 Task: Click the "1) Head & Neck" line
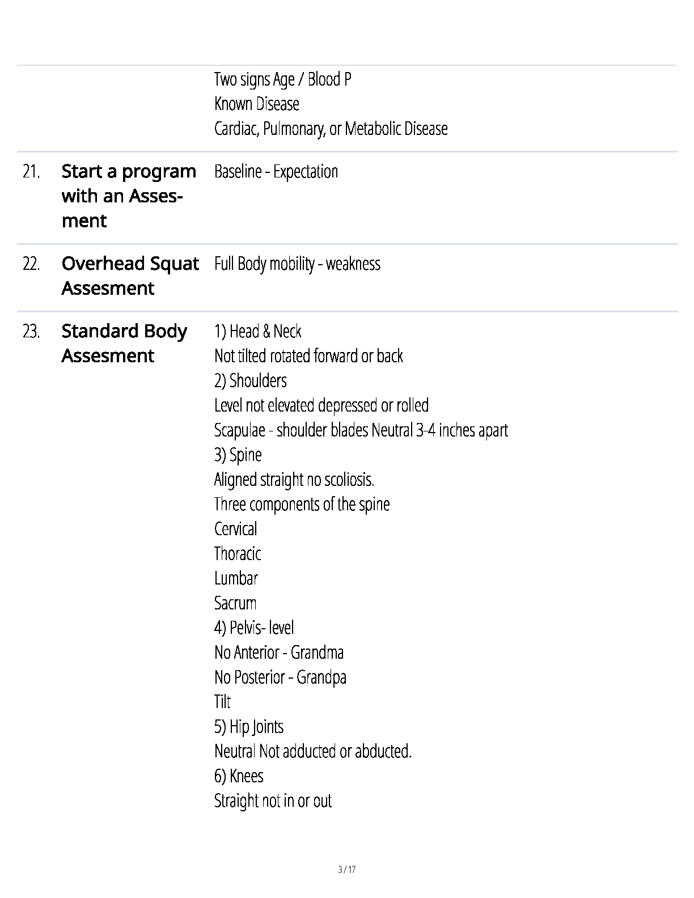click(x=257, y=331)
